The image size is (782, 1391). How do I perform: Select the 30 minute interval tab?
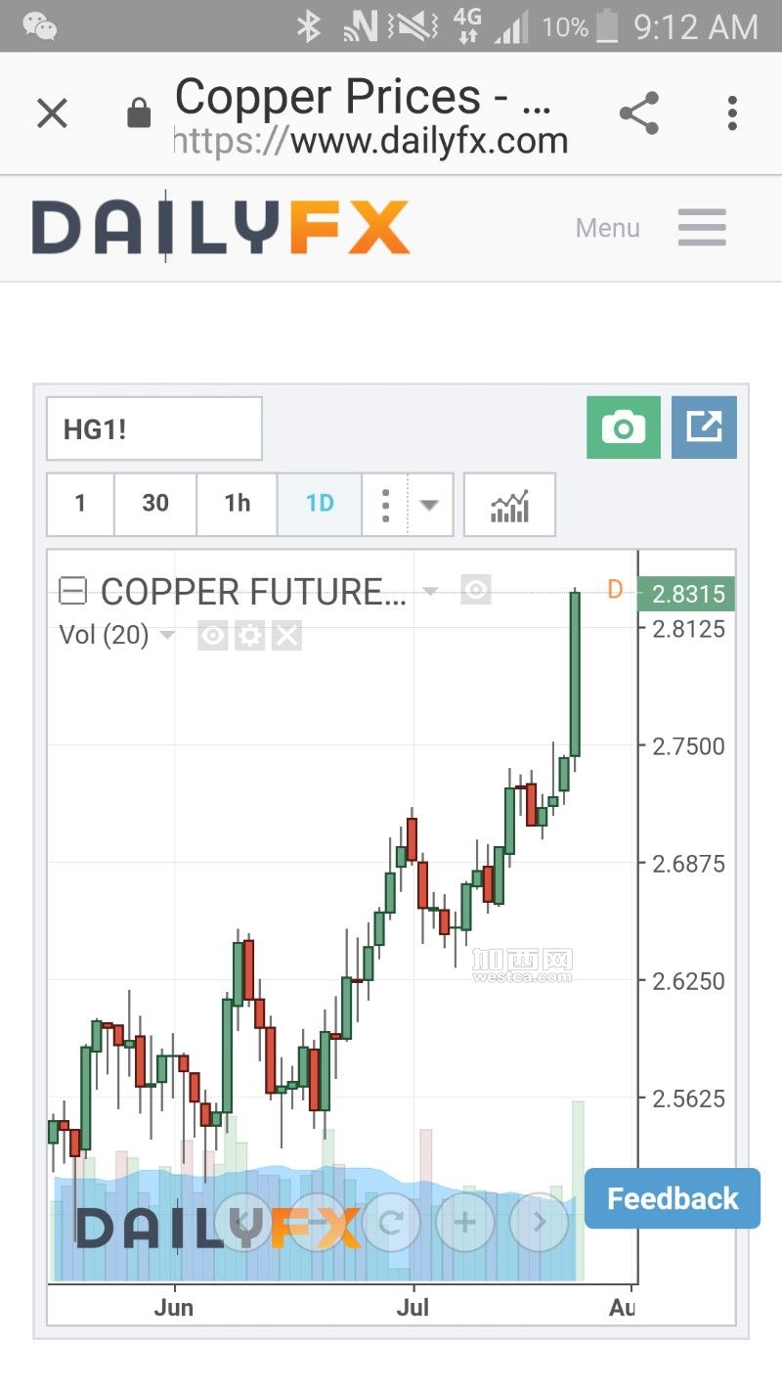click(x=155, y=504)
